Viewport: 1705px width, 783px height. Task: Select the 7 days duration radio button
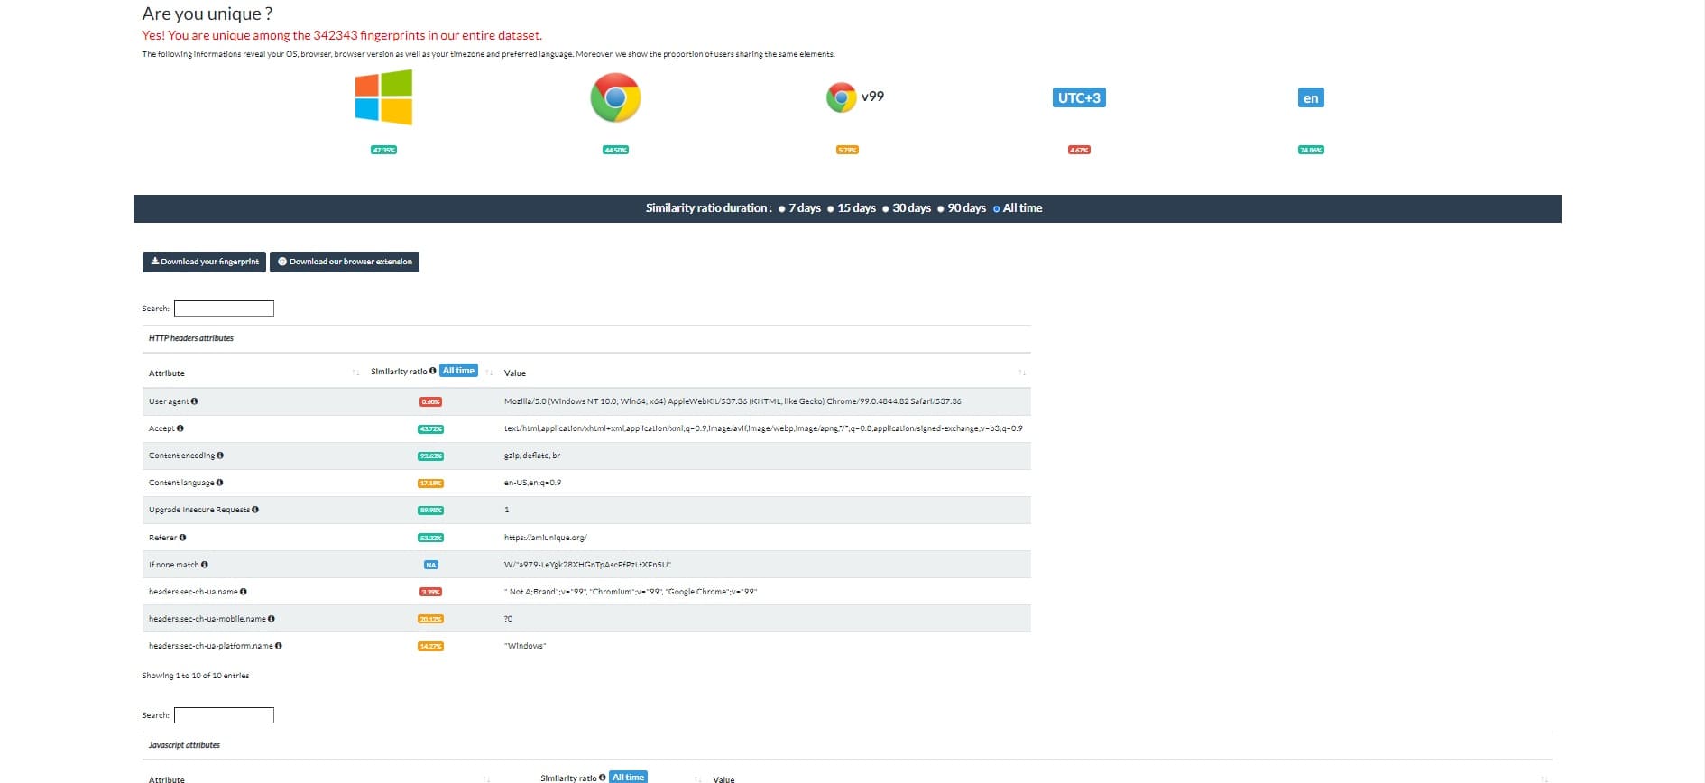(x=782, y=208)
